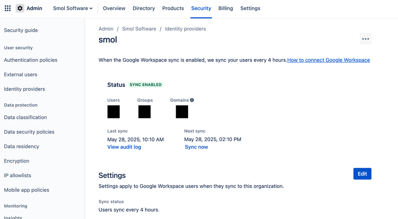Click the 'May 28, 2025, 10:10 AM' last sync time
Screen dimensions: 398x219
pos(135,140)
